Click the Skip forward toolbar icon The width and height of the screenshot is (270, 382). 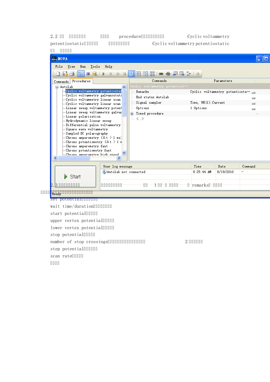click(118, 74)
